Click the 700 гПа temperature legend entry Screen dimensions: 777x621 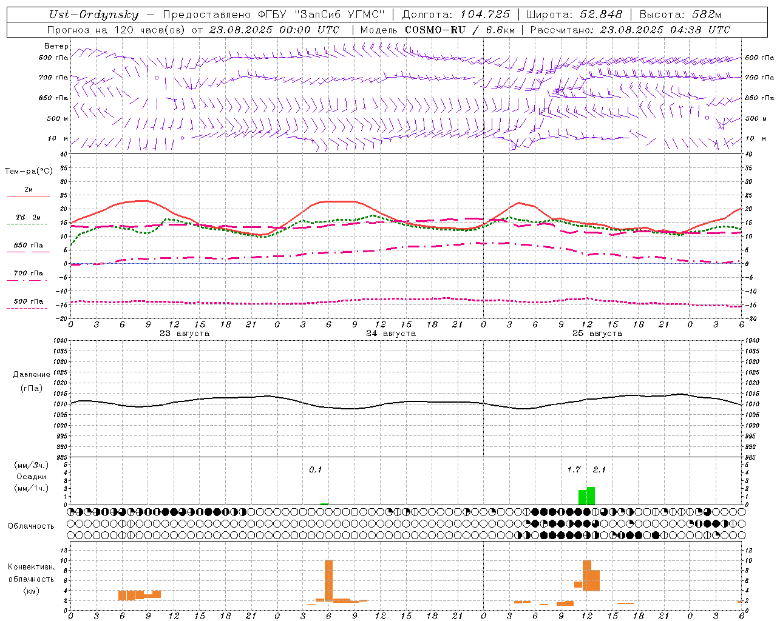28,273
